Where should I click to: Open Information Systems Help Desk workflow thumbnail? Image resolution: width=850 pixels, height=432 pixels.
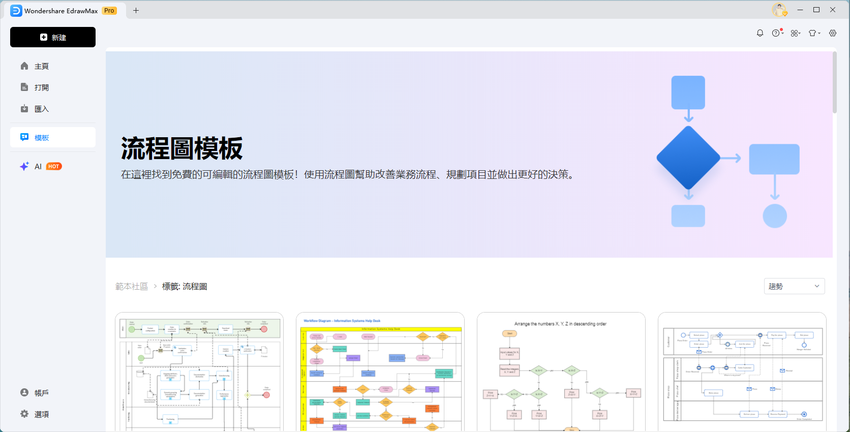point(380,372)
